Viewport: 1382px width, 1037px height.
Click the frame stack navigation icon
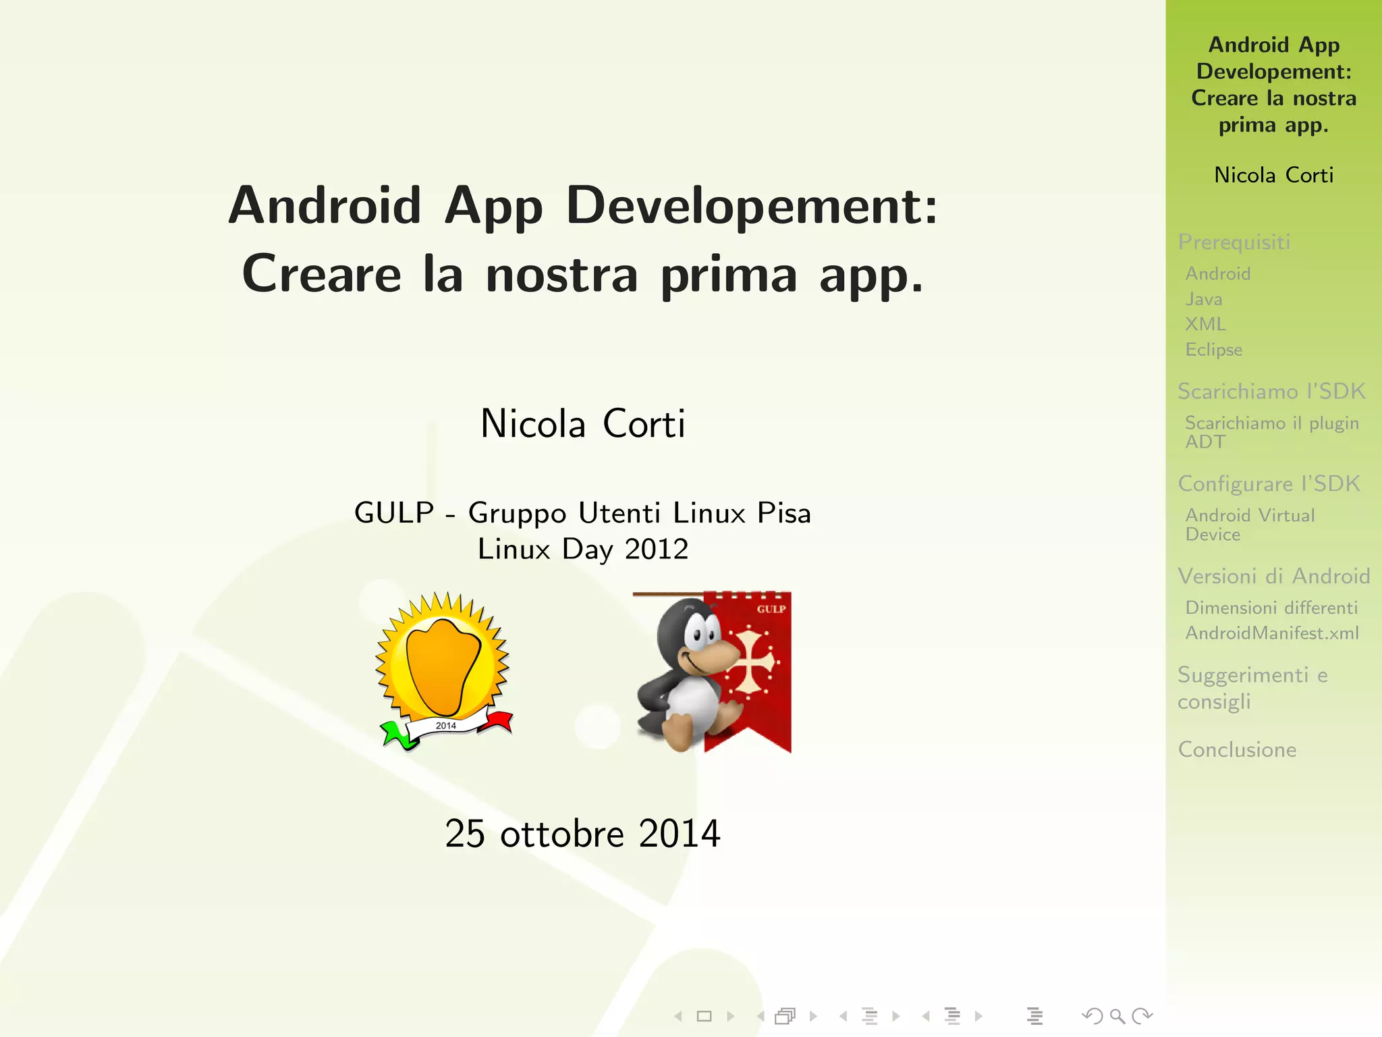[x=785, y=1016]
